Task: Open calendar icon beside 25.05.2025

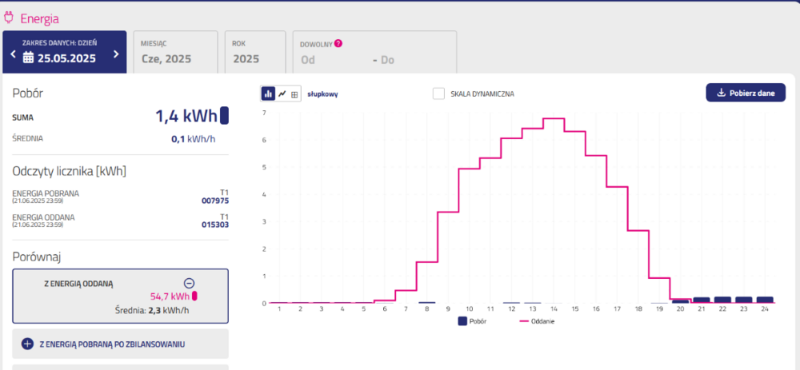Action: click(x=28, y=58)
